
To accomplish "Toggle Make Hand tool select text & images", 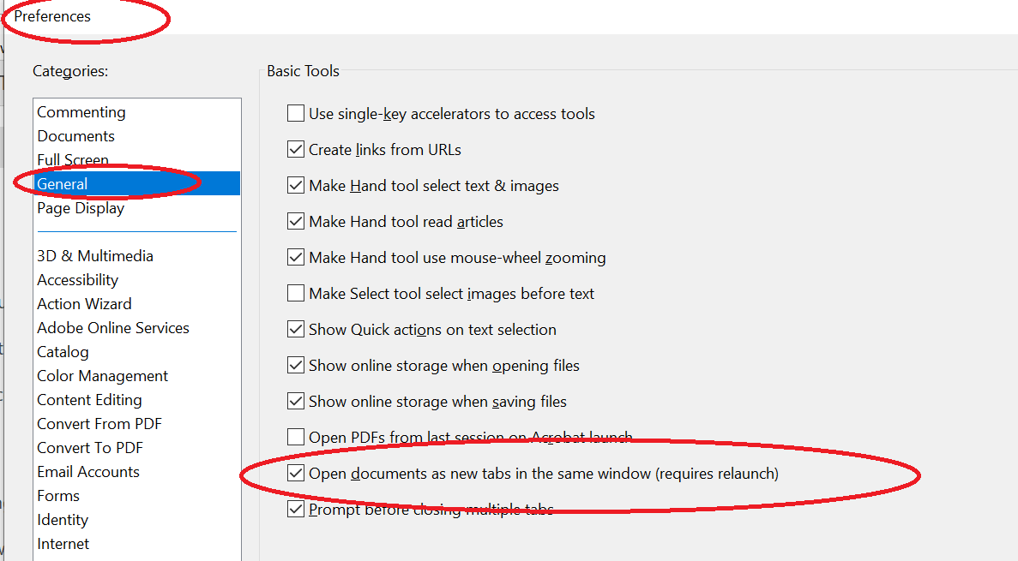I will pyautogui.click(x=296, y=185).
